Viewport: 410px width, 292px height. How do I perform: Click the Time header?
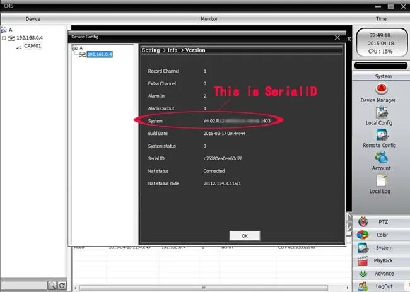(x=381, y=19)
